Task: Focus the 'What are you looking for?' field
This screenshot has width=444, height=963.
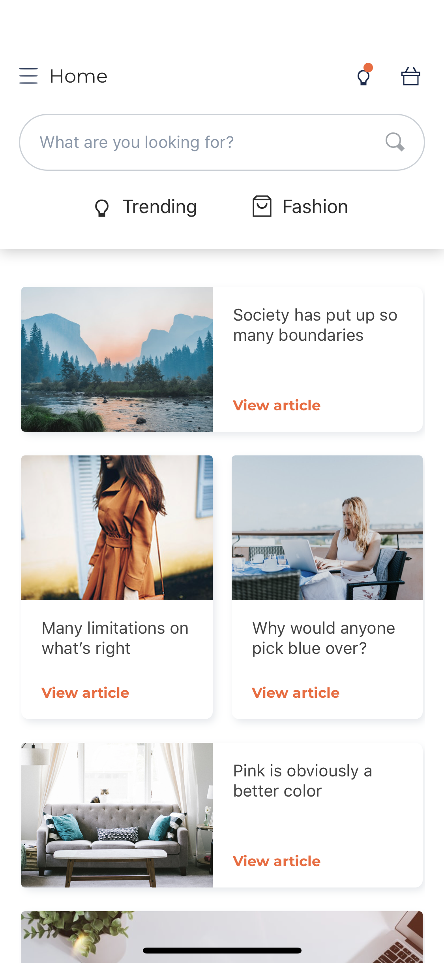Action: pos(222,142)
